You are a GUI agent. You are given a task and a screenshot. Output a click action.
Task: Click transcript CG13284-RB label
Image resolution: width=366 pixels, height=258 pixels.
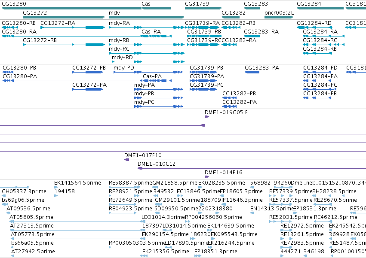[x=320, y=49]
